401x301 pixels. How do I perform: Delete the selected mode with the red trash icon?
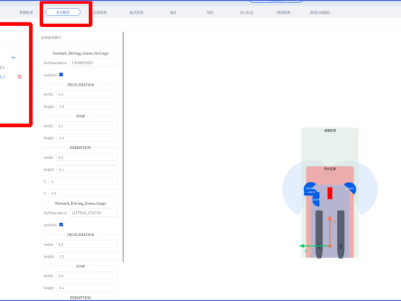point(19,77)
